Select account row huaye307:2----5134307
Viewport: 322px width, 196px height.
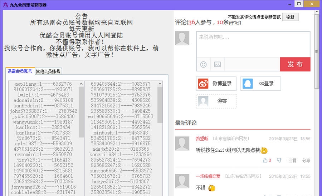click(121, 181)
